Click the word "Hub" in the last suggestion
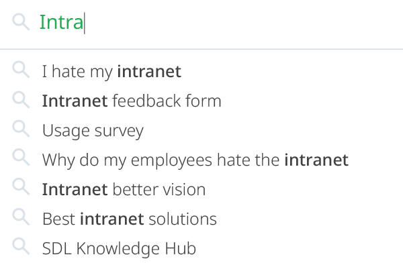 coord(181,248)
